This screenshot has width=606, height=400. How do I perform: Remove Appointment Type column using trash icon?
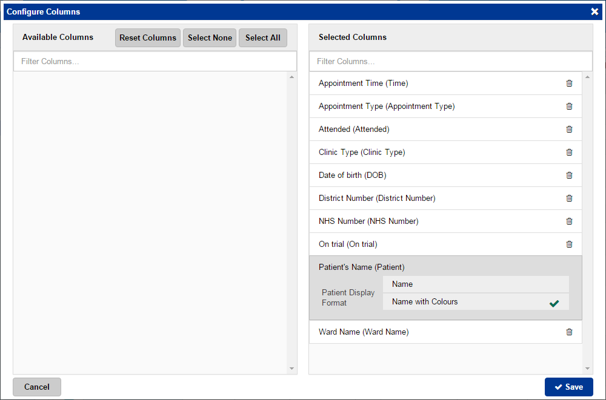point(569,107)
